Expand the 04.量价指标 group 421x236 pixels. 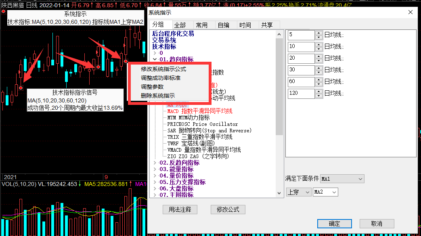pyautogui.click(x=155, y=175)
